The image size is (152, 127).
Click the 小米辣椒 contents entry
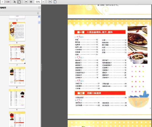pos(87,50)
